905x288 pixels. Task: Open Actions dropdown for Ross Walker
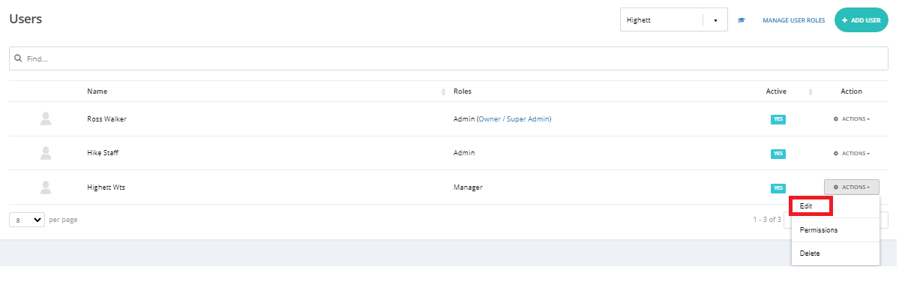pyautogui.click(x=851, y=118)
